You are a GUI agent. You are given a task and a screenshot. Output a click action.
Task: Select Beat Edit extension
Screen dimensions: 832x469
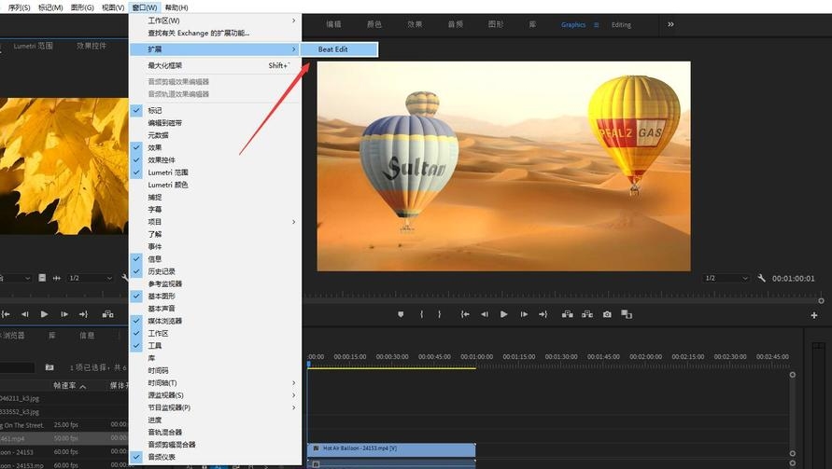point(340,49)
